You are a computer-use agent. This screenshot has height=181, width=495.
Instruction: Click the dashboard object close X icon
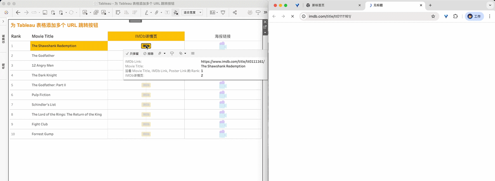pyautogui.click(x=265, y=22)
